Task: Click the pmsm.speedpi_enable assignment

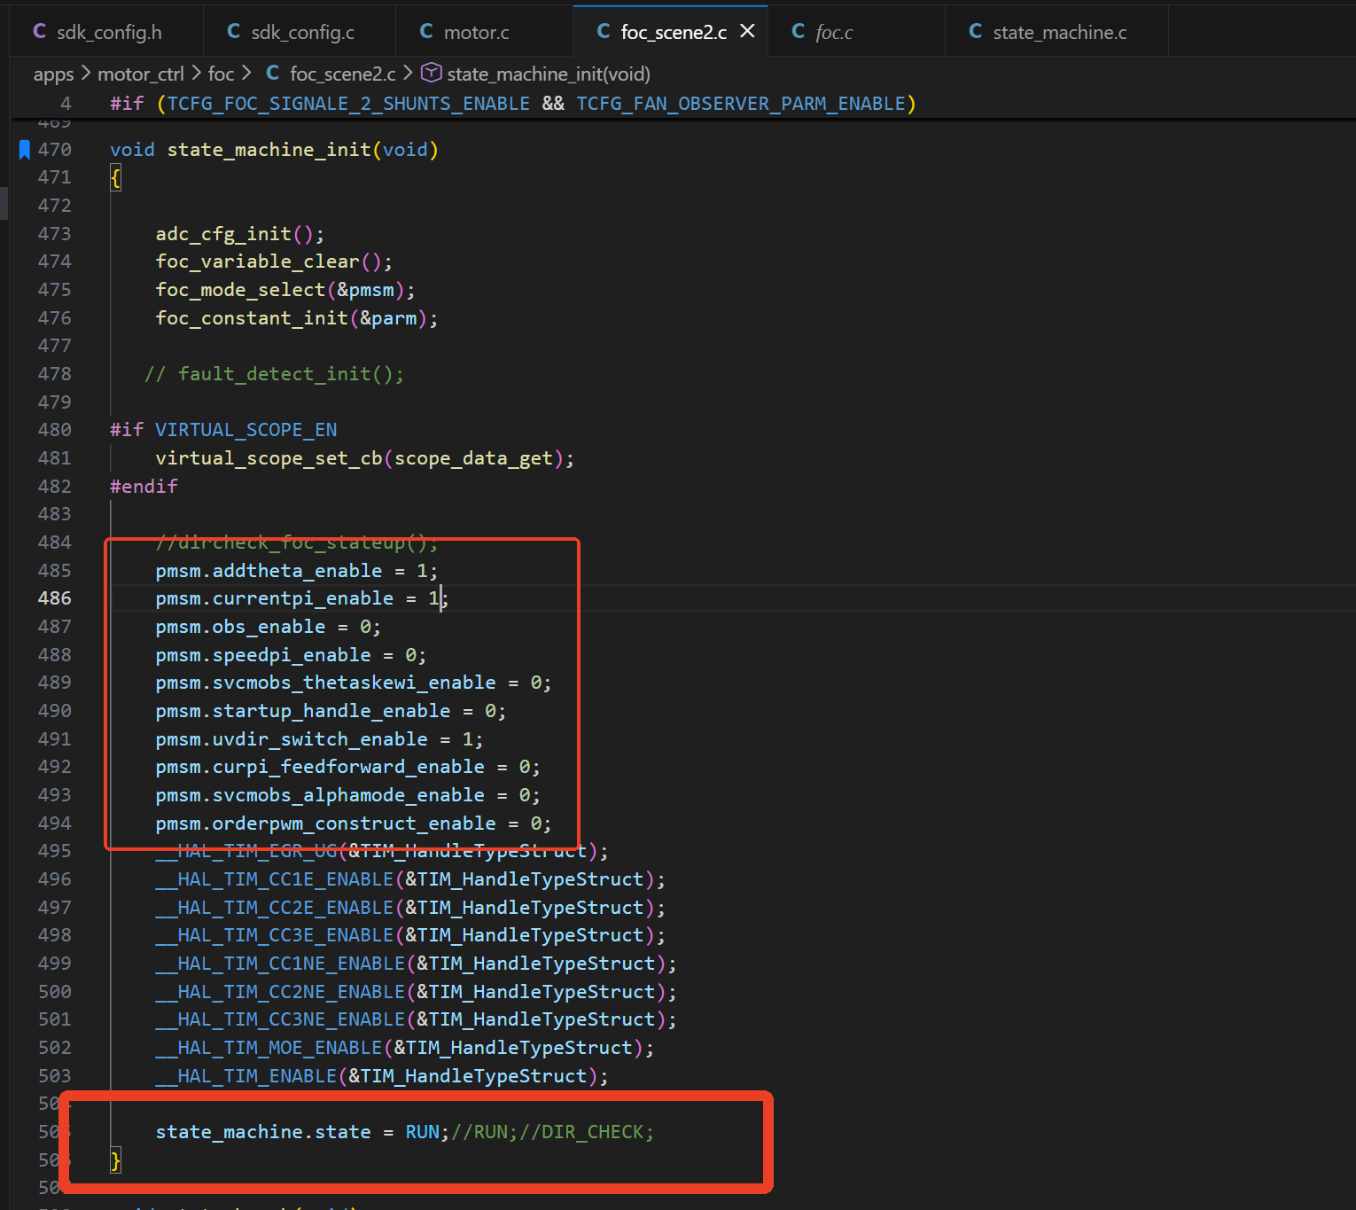Action: [x=291, y=655]
